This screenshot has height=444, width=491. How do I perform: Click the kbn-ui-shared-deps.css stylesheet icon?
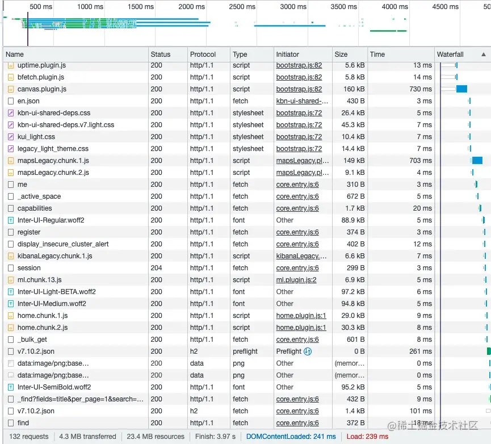11,113
